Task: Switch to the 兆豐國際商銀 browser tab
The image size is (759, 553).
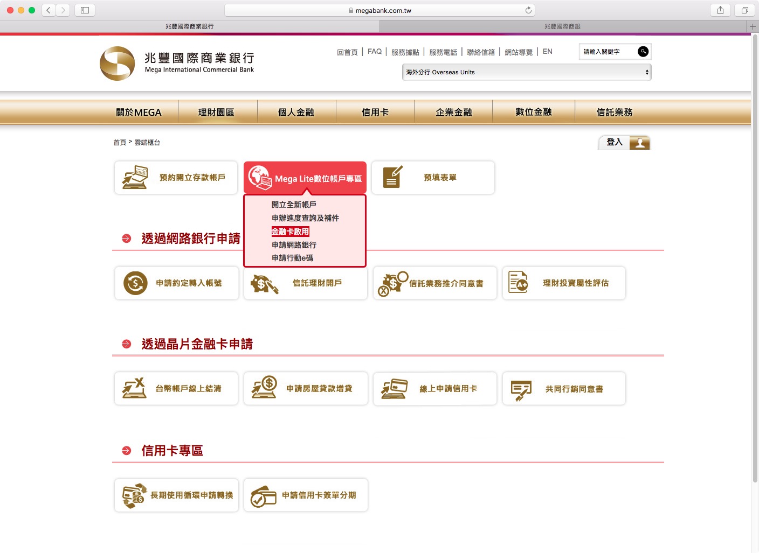Action: point(562,26)
